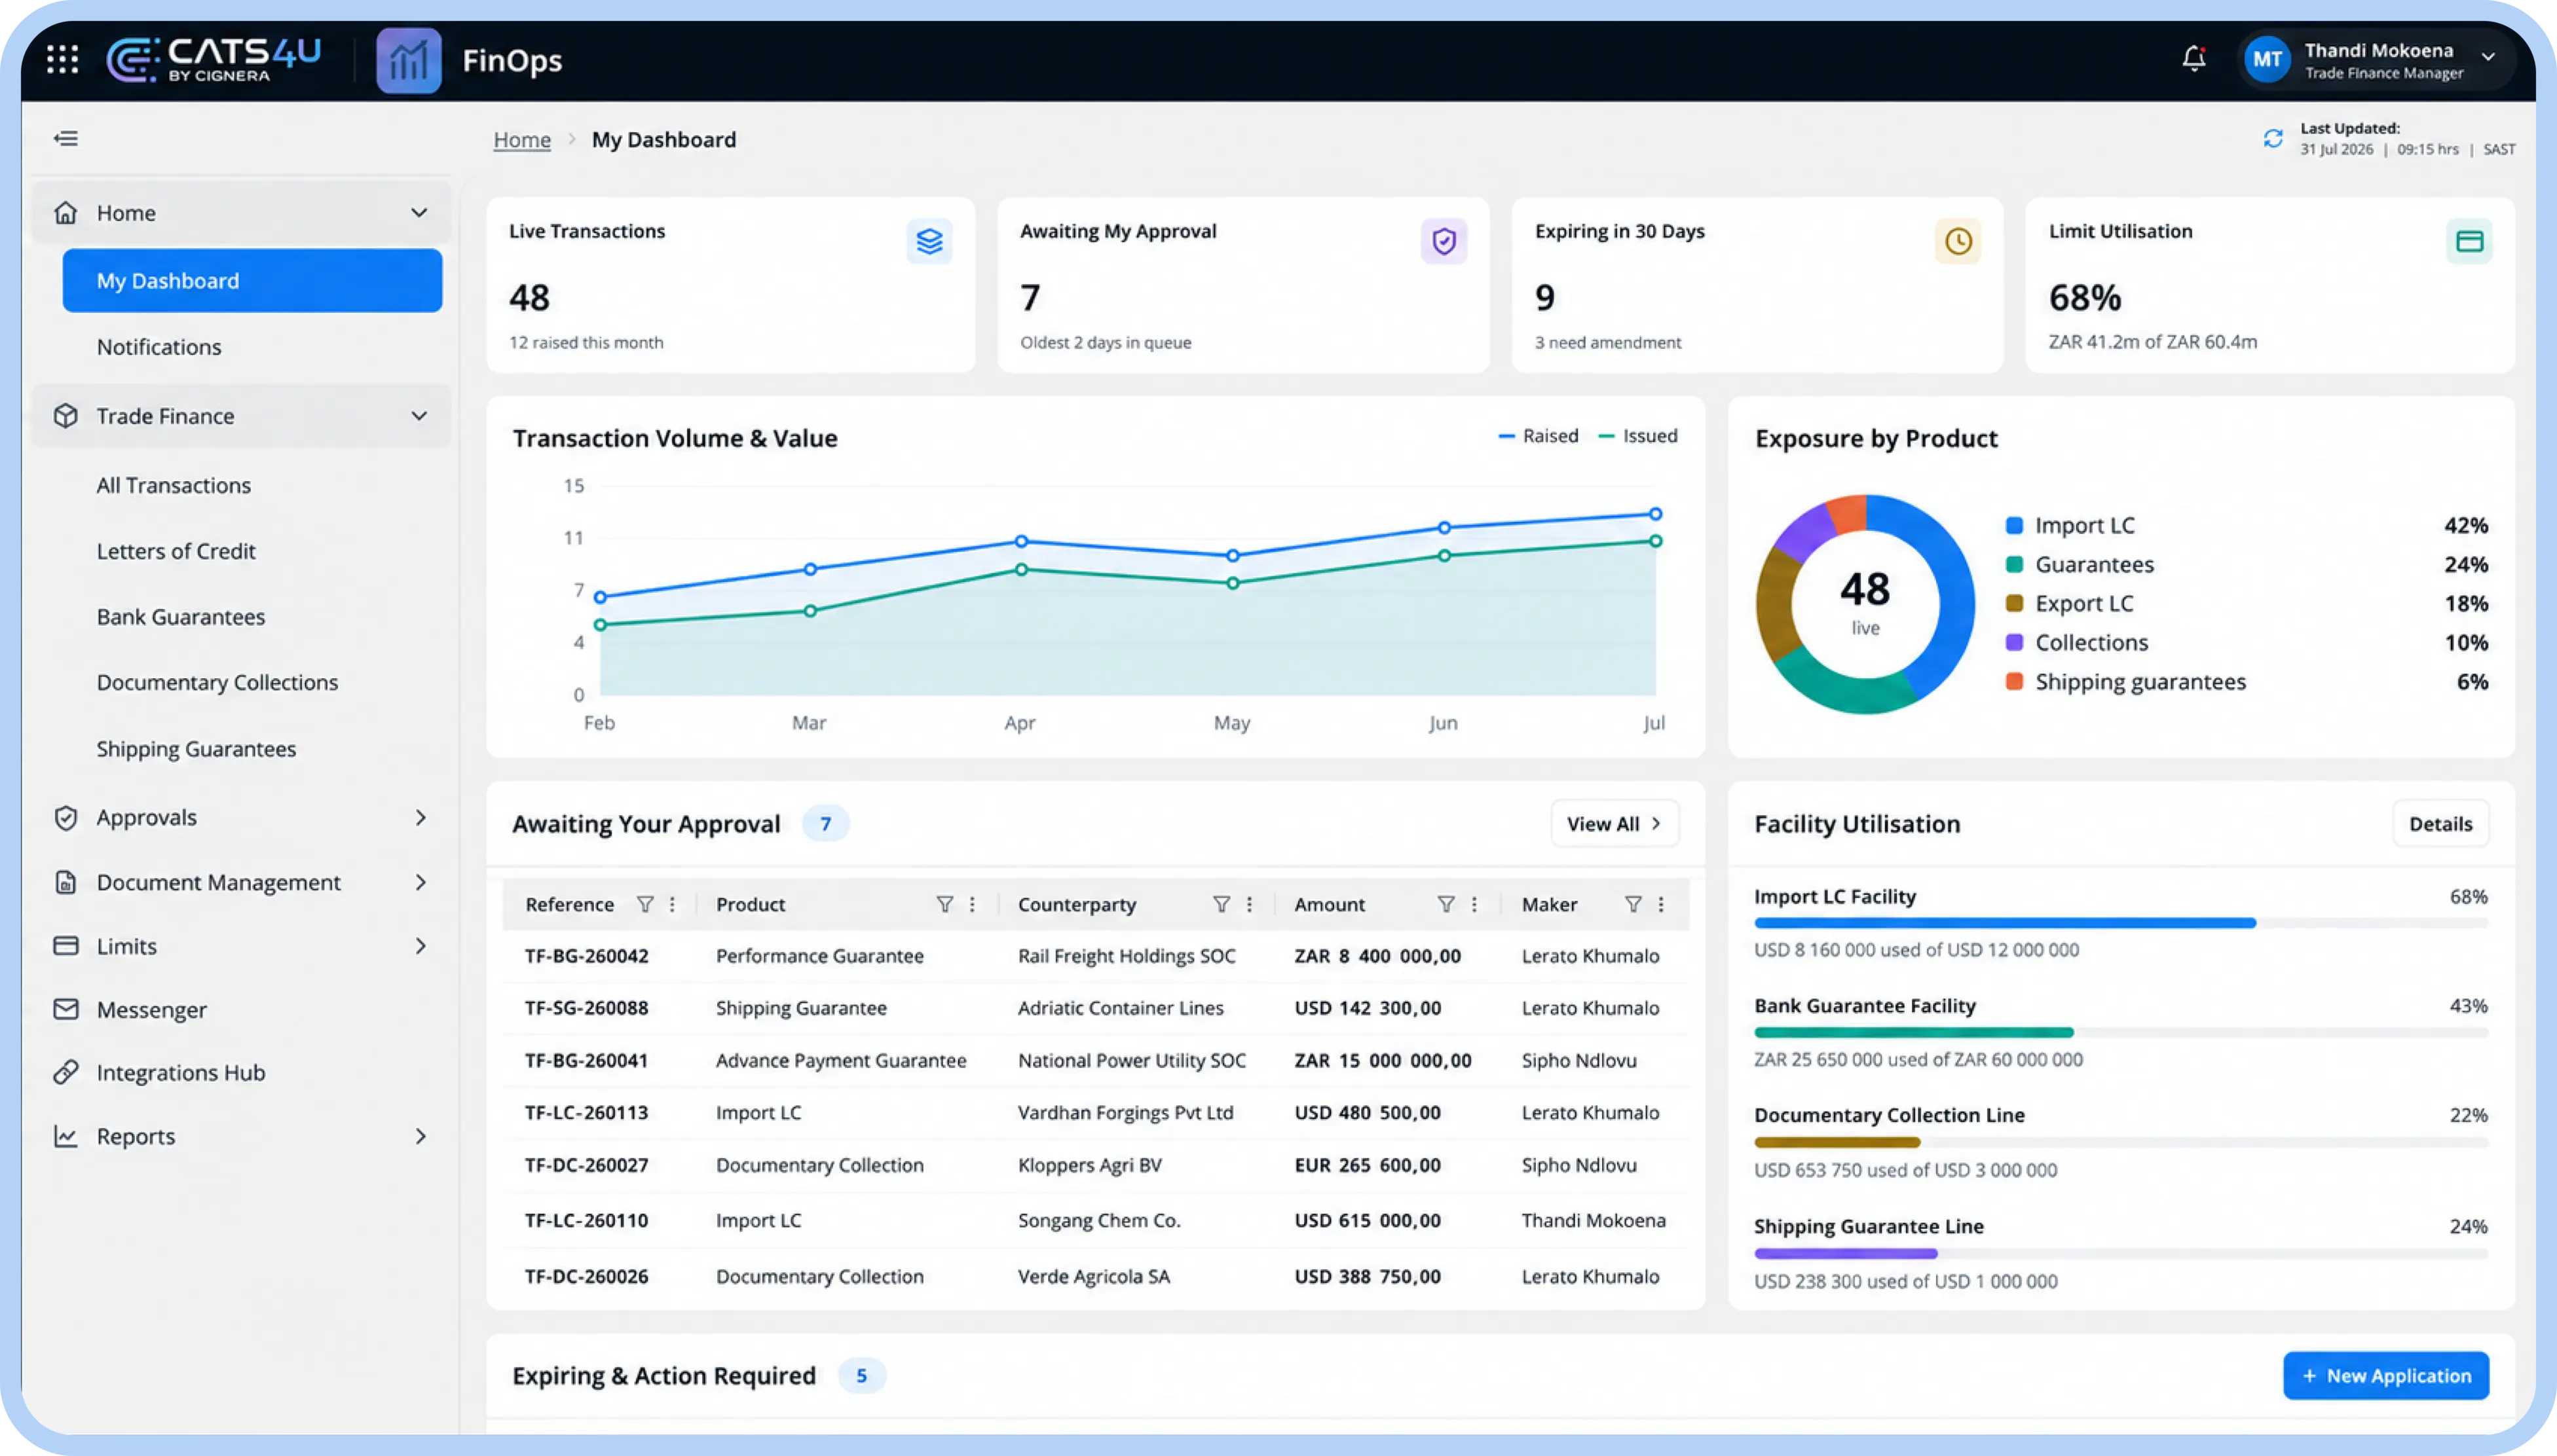The image size is (2557, 1456).
Task: Filter the Counterparty column
Action: click(1222, 904)
